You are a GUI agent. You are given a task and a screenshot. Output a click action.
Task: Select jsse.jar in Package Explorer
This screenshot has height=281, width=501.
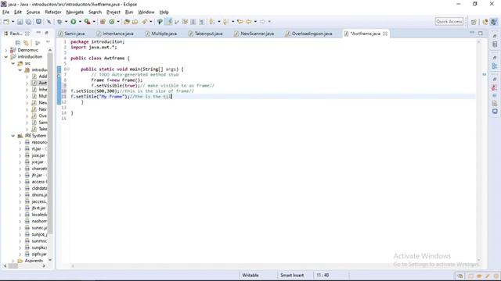click(x=38, y=155)
